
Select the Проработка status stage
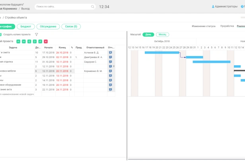227,26
